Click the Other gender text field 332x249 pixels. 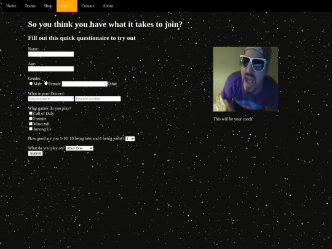(x=85, y=84)
